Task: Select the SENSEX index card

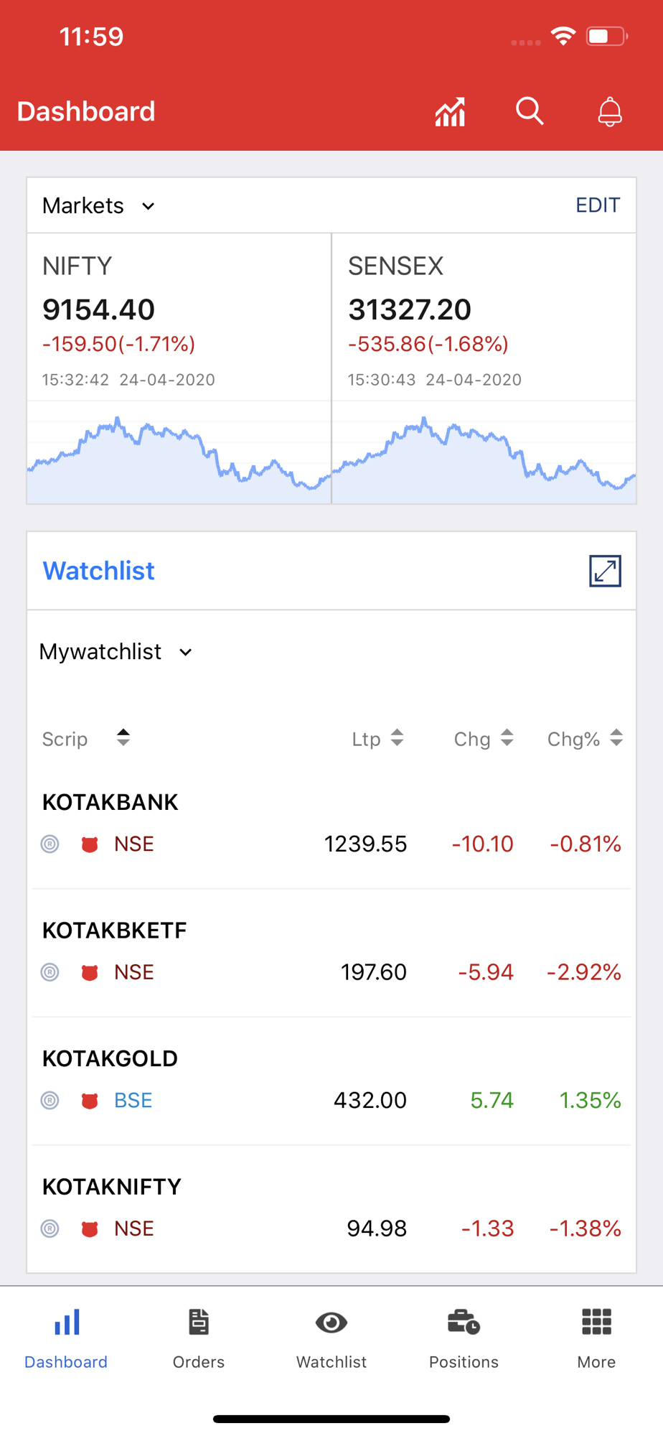Action: pyautogui.click(x=484, y=368)
